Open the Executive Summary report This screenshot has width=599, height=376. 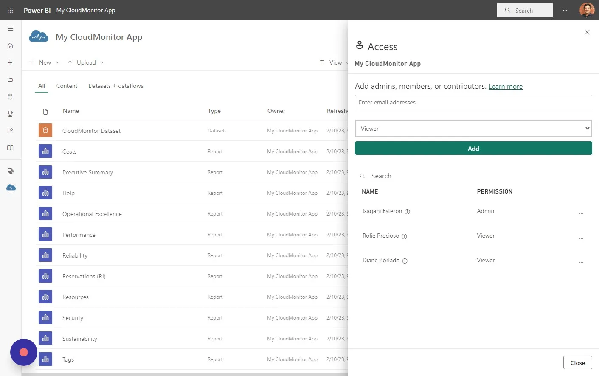[87, 172]
